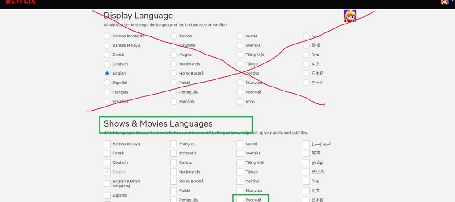Select English display language radio button
The width and height of the screenshot is (455, 202).
tap(107, 73)
